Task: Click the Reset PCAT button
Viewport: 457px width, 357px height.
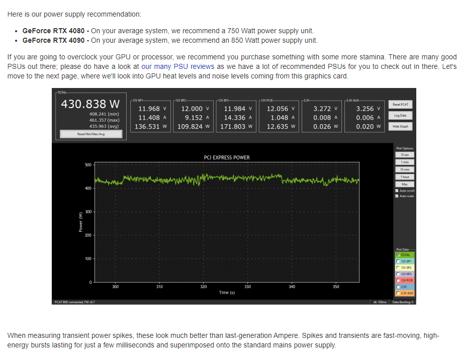Action: (400, 104)
